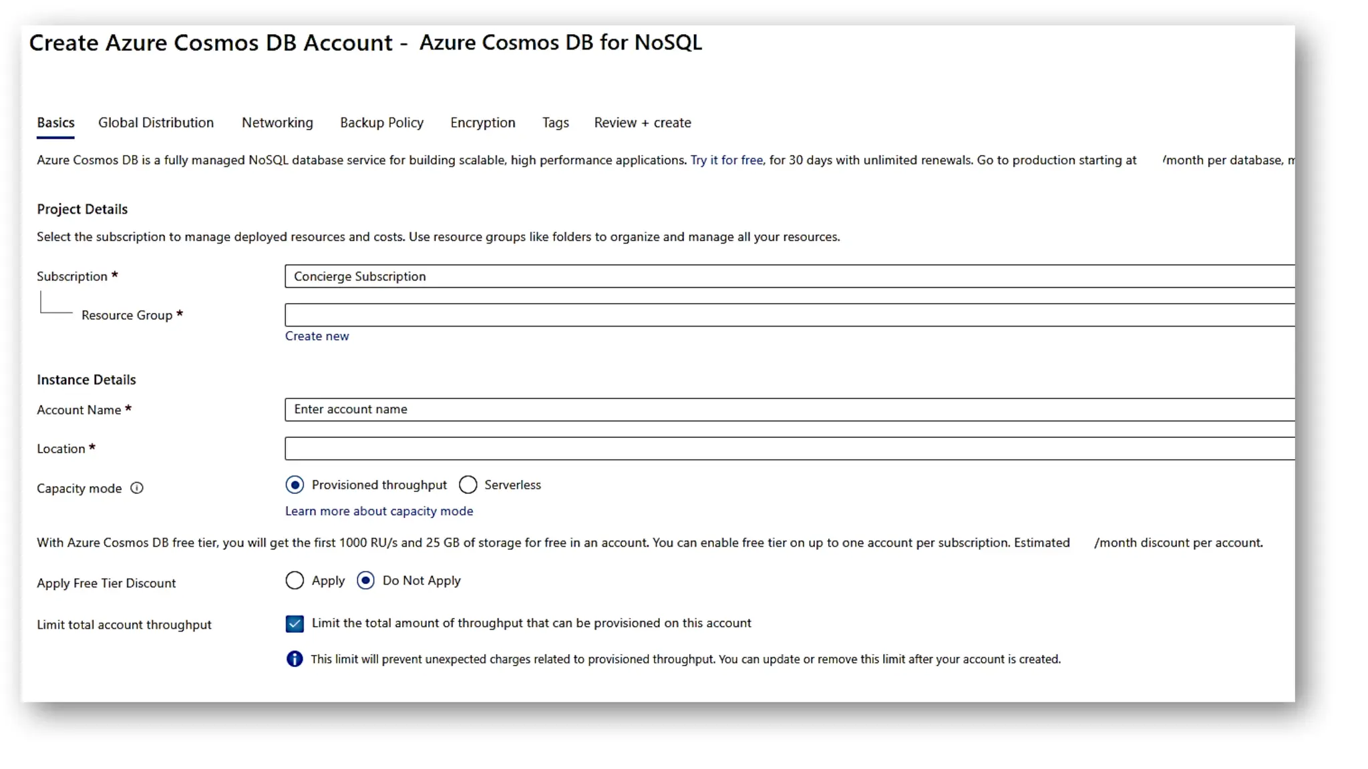
Task: Open the Location dropdown
Action: pos(788,449)
